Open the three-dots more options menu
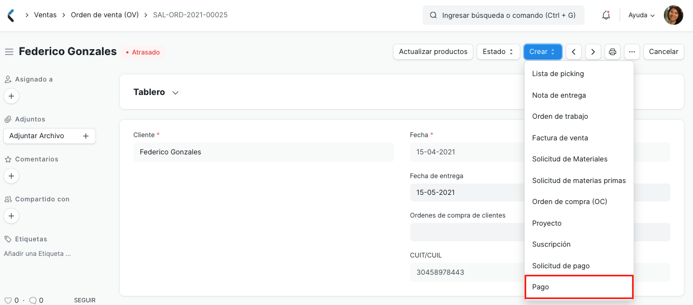This screenshot has height=305, width=693. point(632,52)
